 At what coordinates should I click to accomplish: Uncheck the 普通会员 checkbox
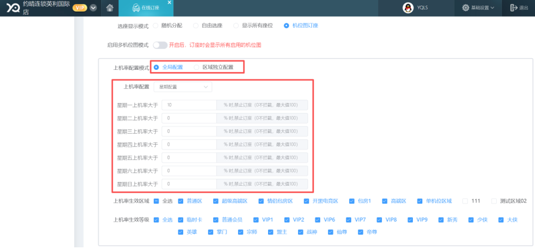point(216,220)
